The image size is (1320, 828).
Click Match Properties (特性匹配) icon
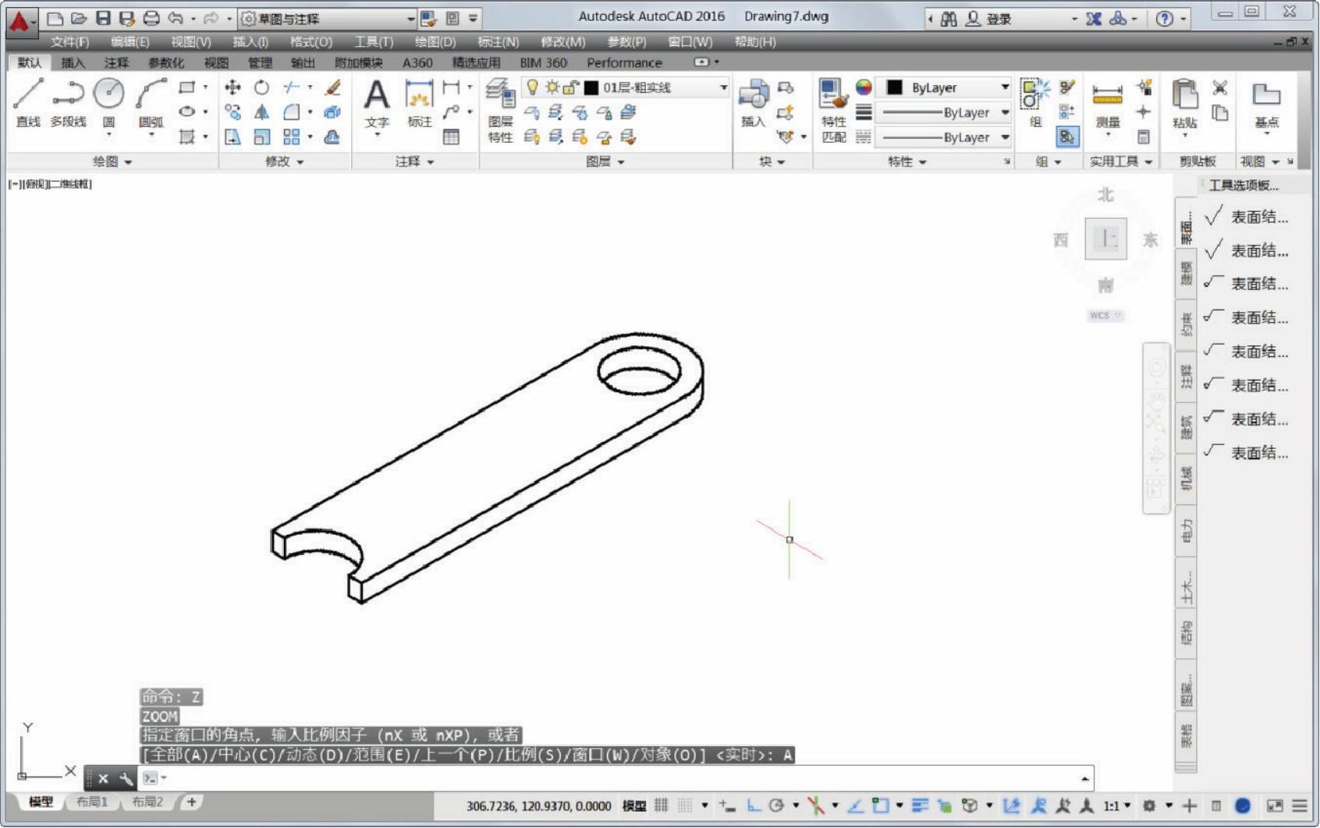(833, 111)
